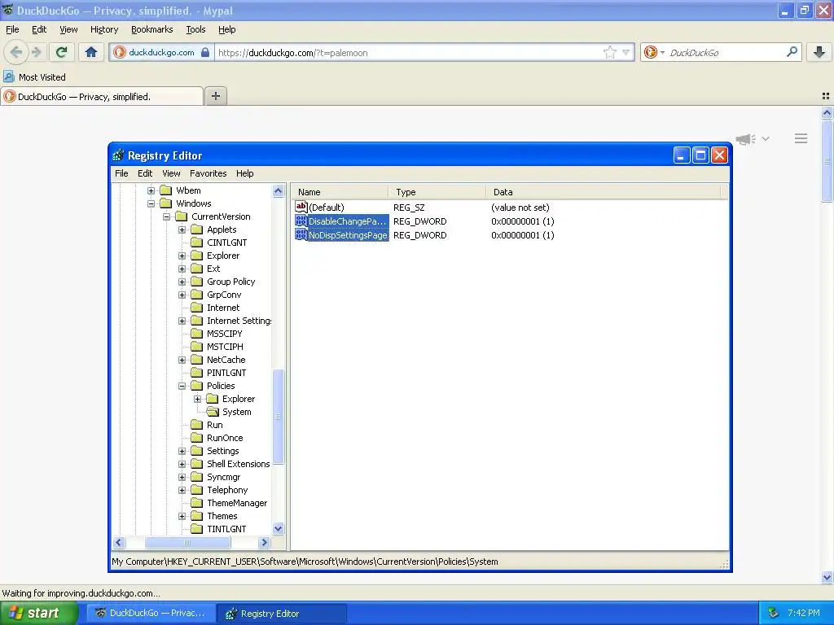Expand the Themes registry key
This screenshot has height=625, width=834.
[182, 516]
